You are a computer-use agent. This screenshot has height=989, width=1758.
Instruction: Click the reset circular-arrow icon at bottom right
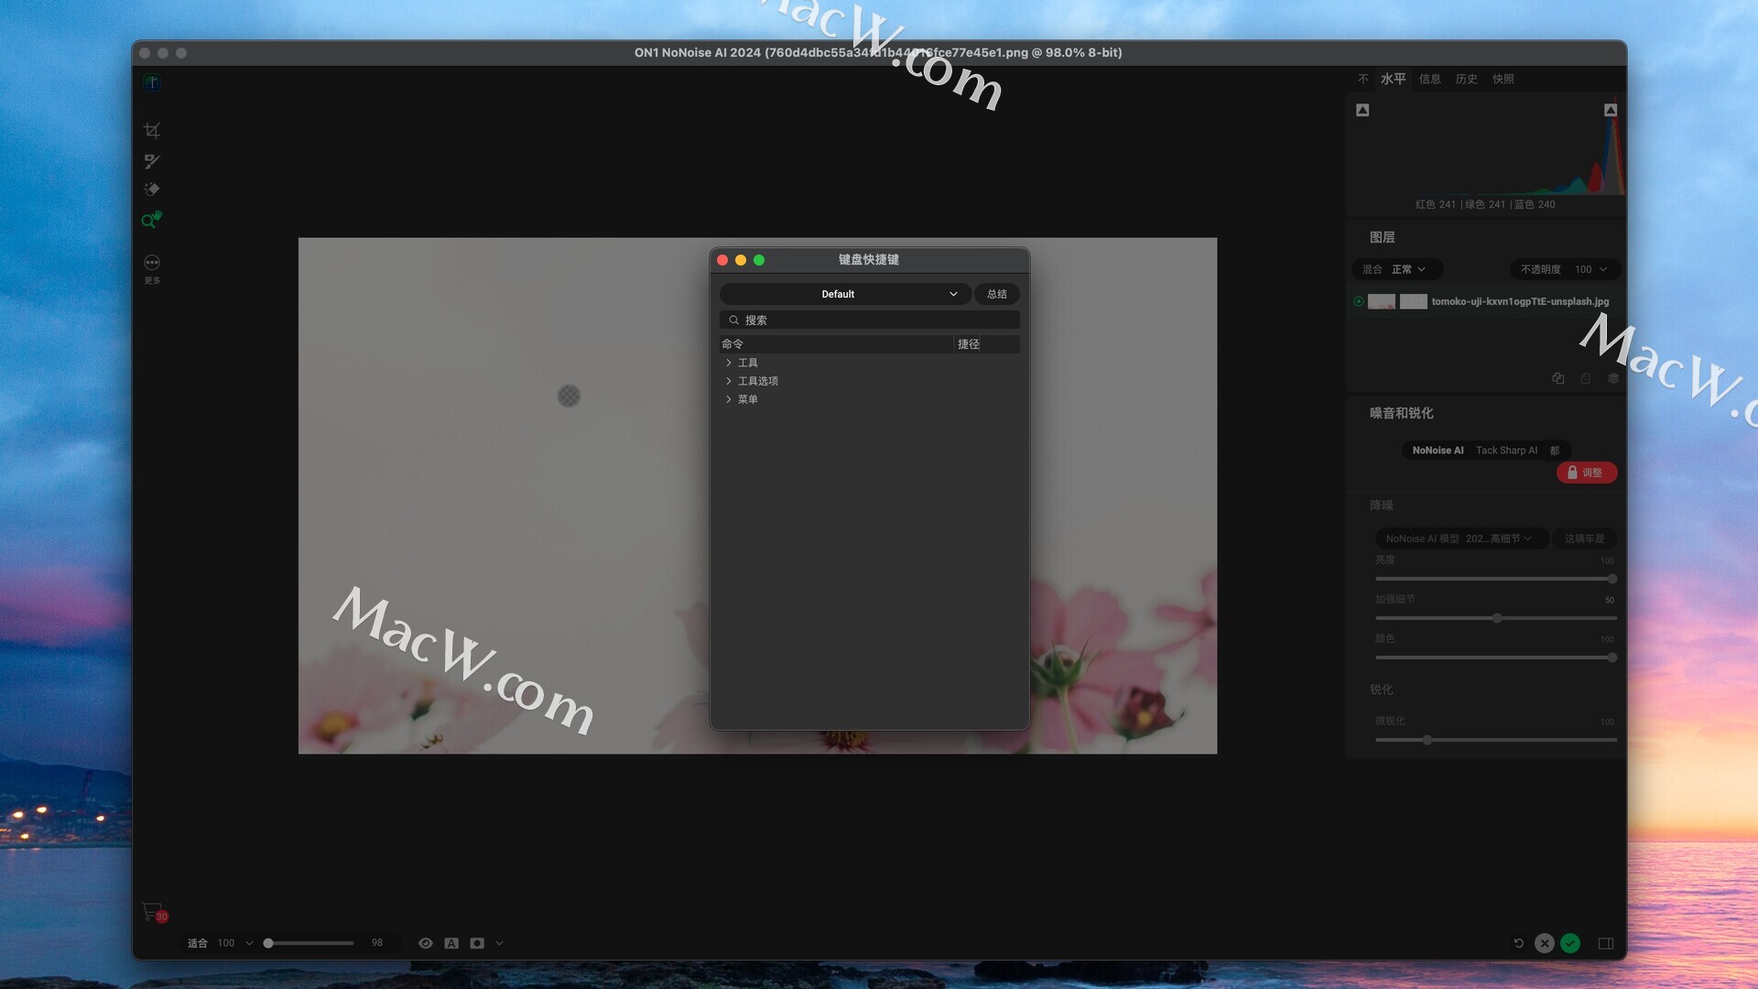click(1519, 943)
